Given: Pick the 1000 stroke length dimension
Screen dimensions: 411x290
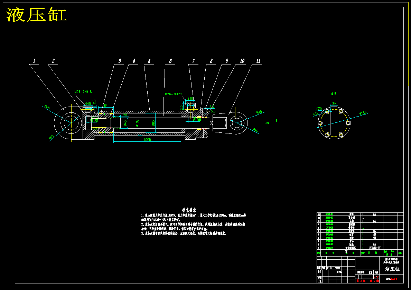Looking at the screenshot, I should [147, 140].
